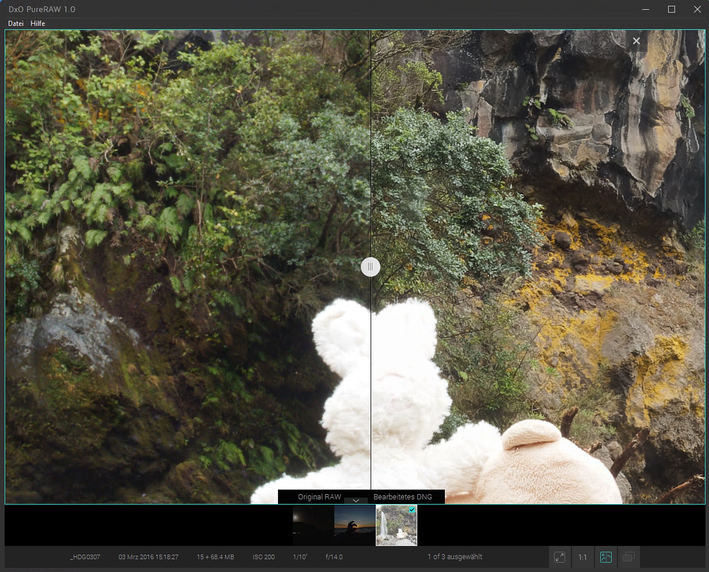This screenshot has height=572, width=709.
Task: Select the sunset silhouette thumbnail
Action: pyautogui.click(x=354, y=525)
